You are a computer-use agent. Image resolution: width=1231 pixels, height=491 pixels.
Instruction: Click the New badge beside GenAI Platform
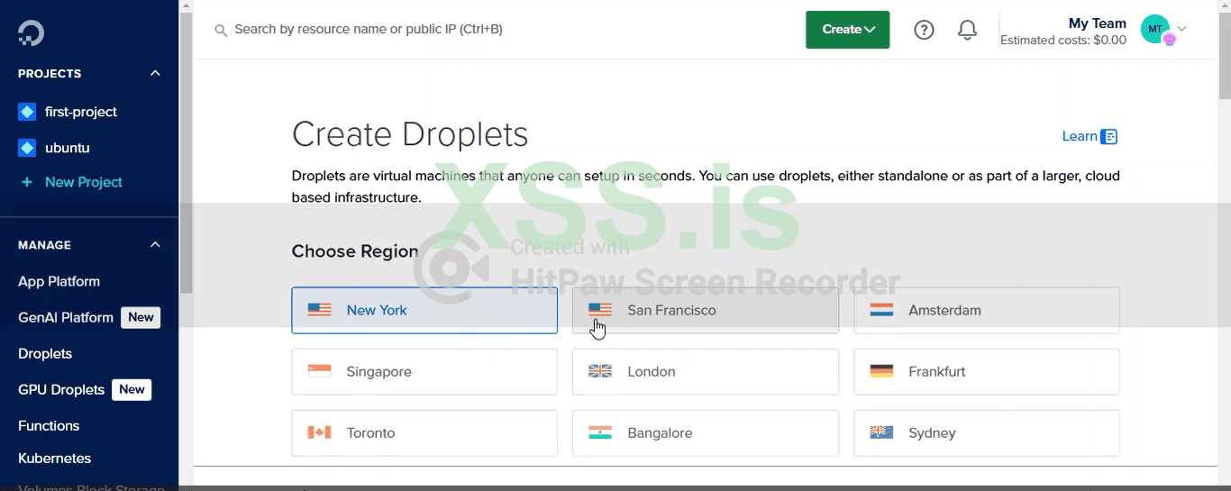(141, 317)
